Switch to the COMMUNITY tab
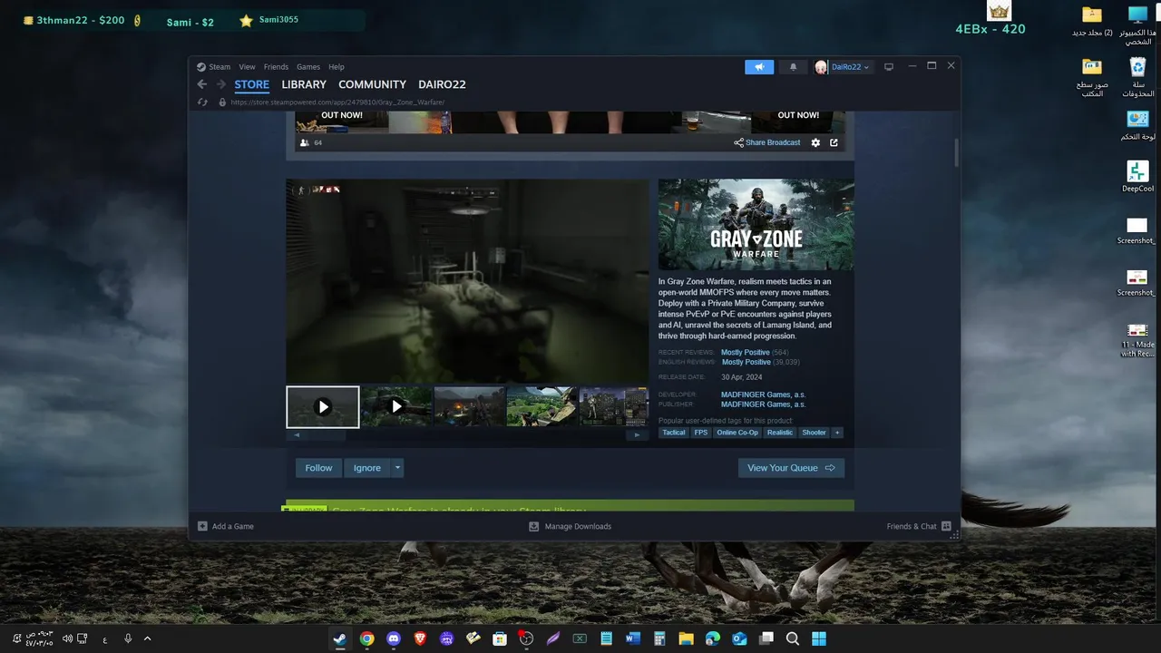Image resolution: width=1161 pixels, height=653 pixels. pyautogui.click(x=372, y=84)
